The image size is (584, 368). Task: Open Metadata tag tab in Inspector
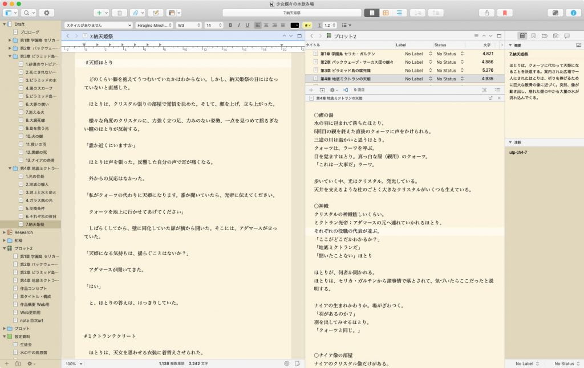545,36
